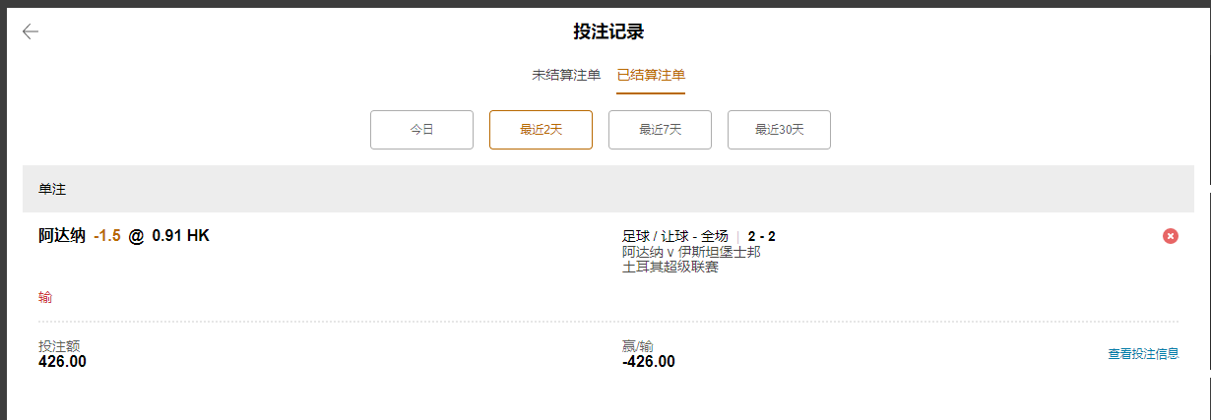Image resolution: width=1211 pixels, height=420 pixels.
Task: Click the 投注记录 page title
Action: point(608,31)
